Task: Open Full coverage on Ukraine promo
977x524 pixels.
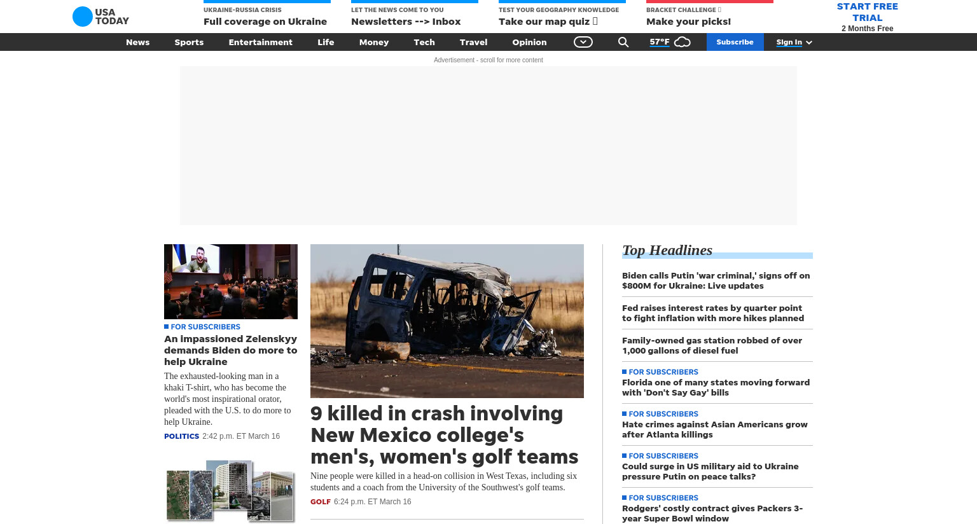Action: [265, 21]
